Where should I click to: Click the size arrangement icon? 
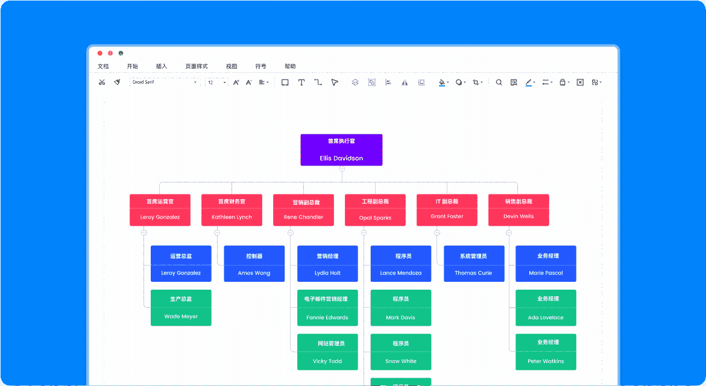pos(421,82)
